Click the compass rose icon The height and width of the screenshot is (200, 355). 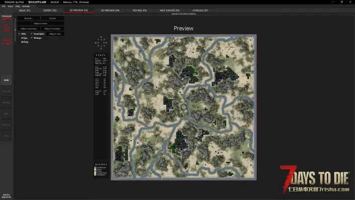pos(101,43)
